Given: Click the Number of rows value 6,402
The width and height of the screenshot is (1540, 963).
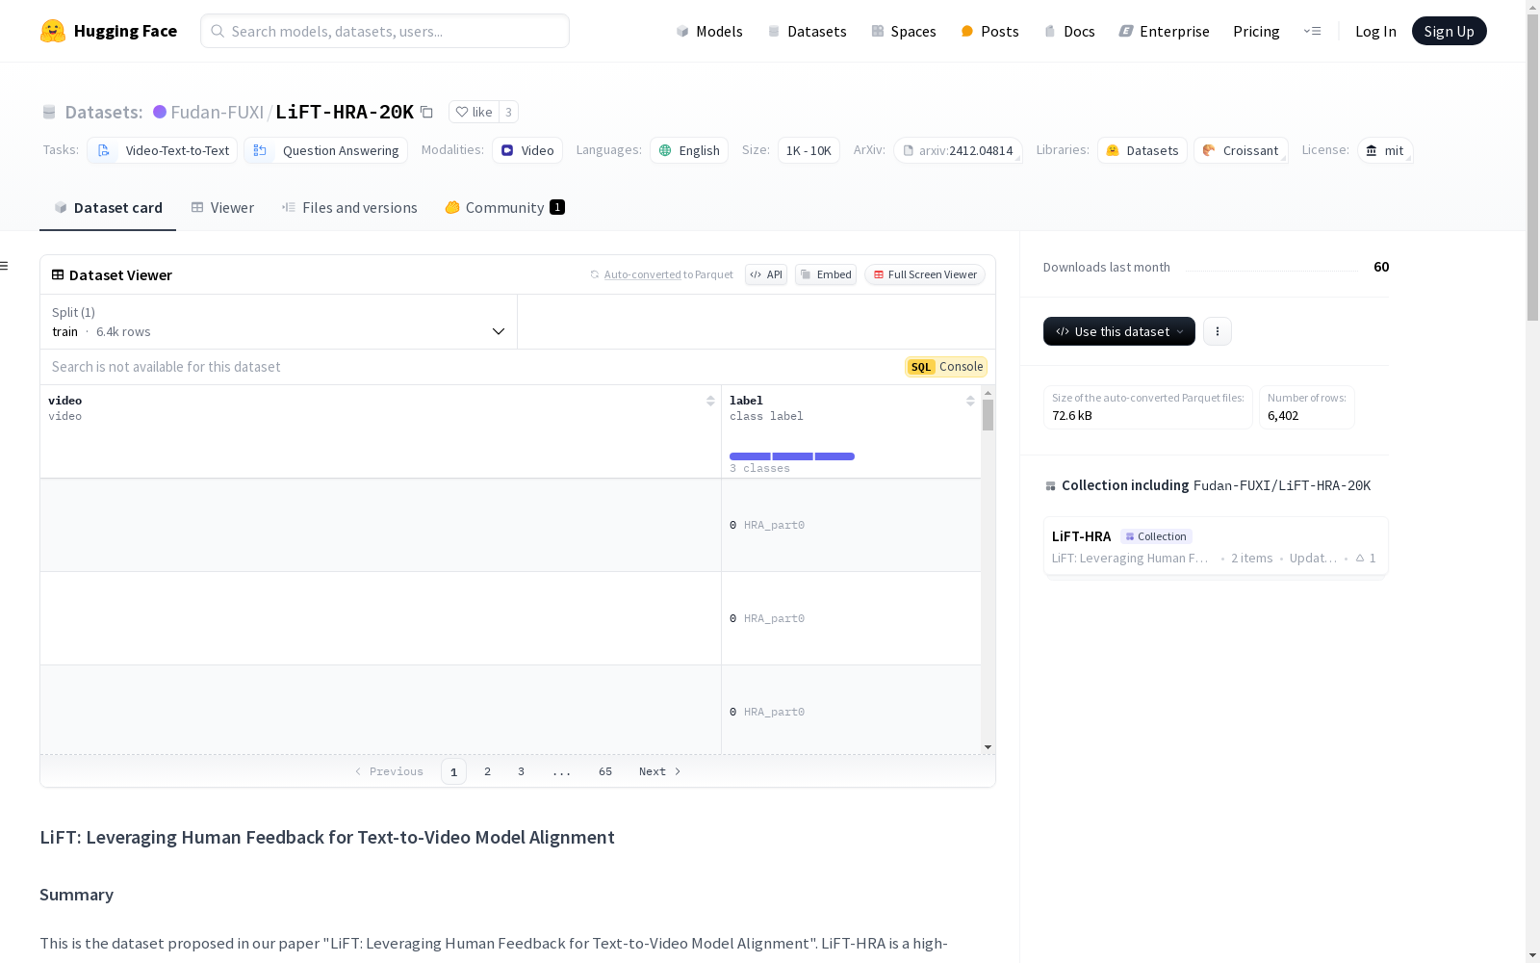Looking at the screenshot, I should (x=1283, y=416).
